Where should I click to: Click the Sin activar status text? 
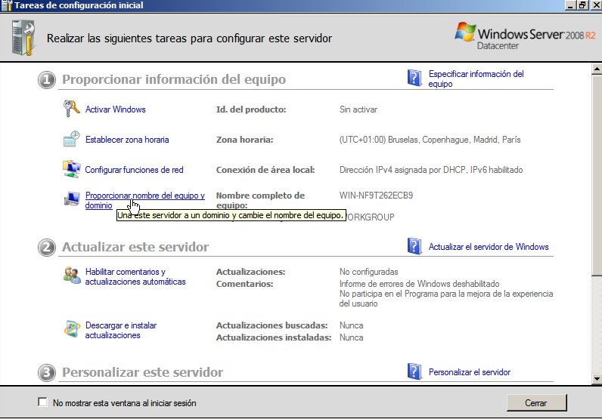tap(358, 109)
